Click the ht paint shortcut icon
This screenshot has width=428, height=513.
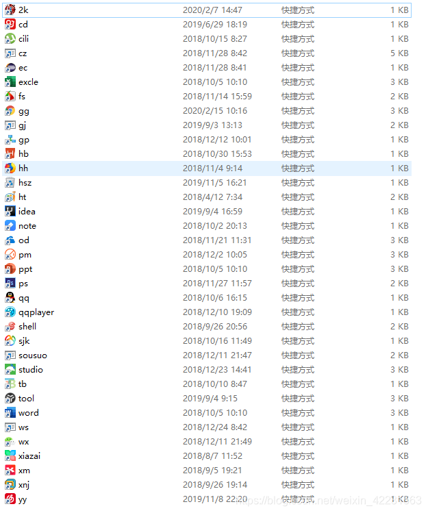10,197
